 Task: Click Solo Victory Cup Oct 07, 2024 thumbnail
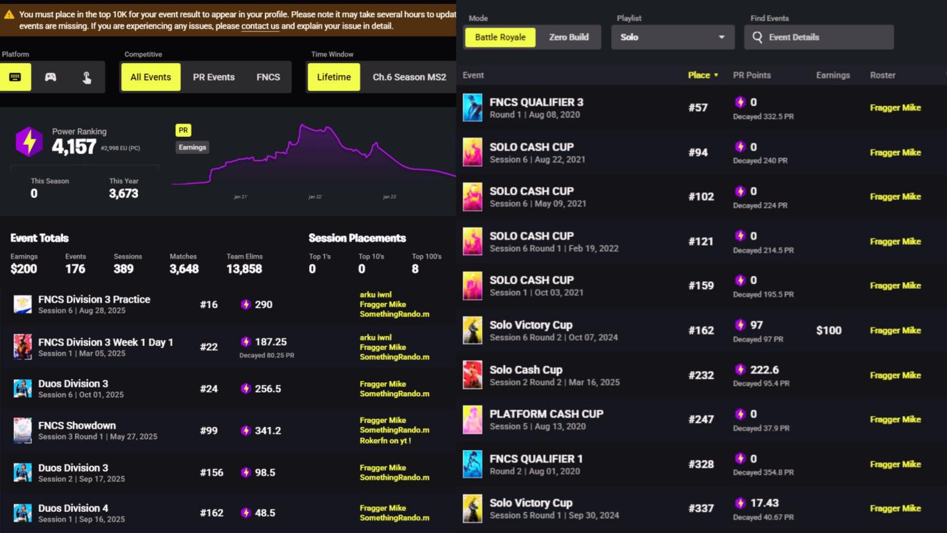coord(472,330)
